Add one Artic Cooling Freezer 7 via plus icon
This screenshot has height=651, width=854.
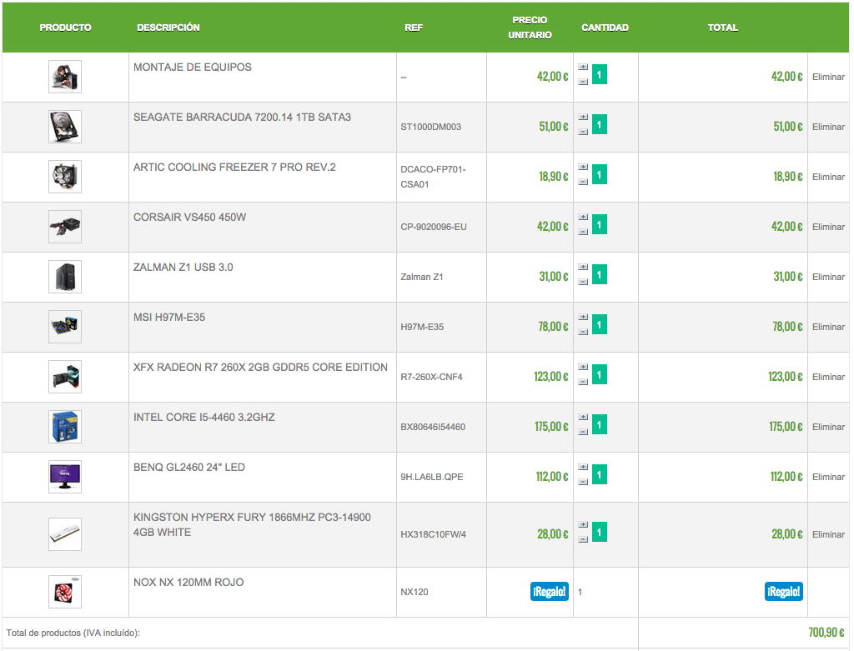coord(583,168)
